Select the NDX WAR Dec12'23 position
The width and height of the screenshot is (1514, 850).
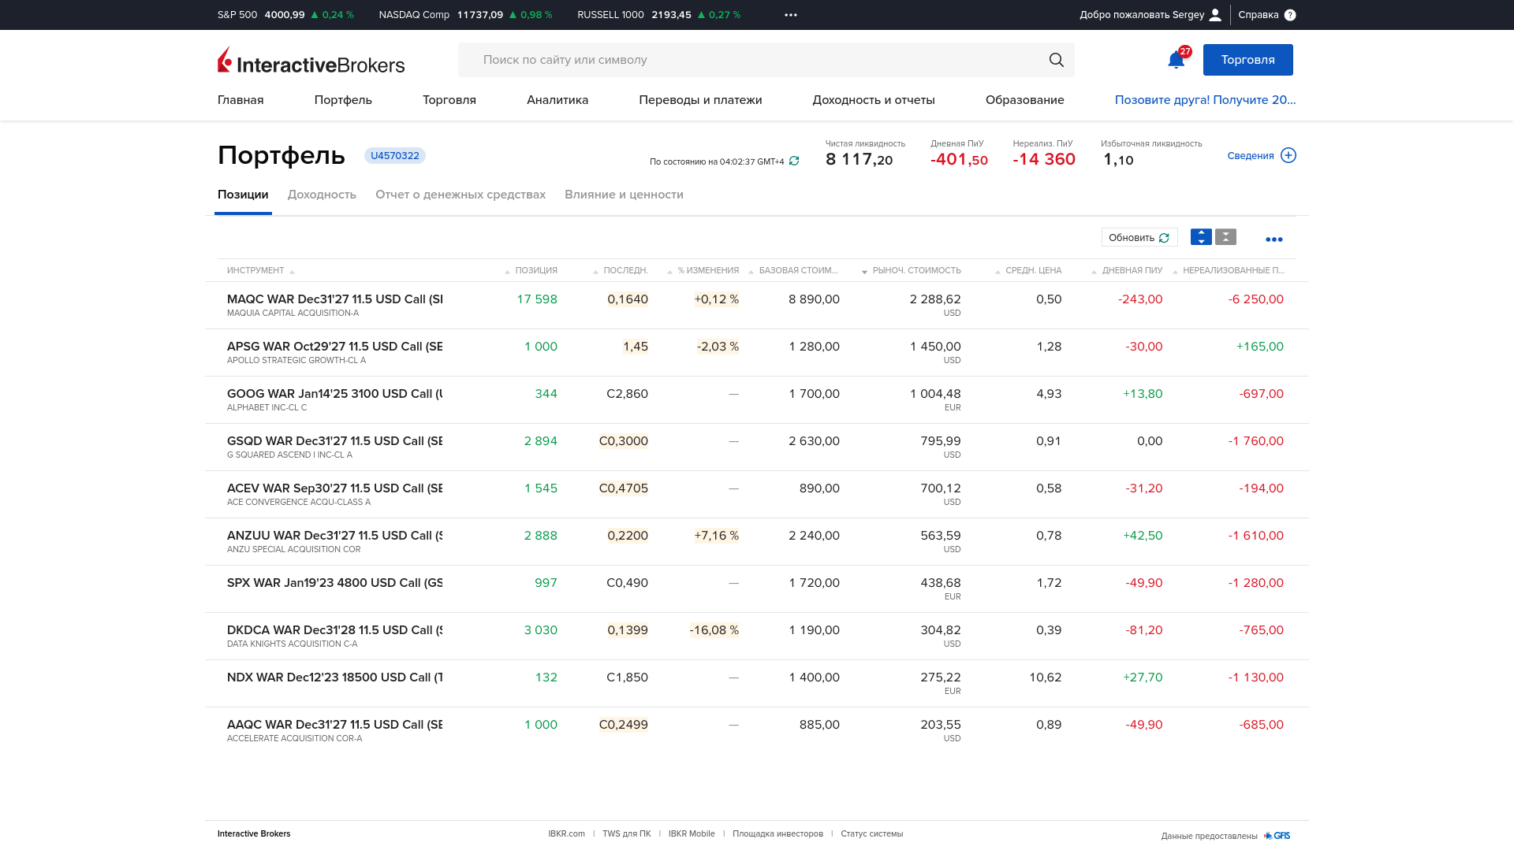tap(757, 684)
